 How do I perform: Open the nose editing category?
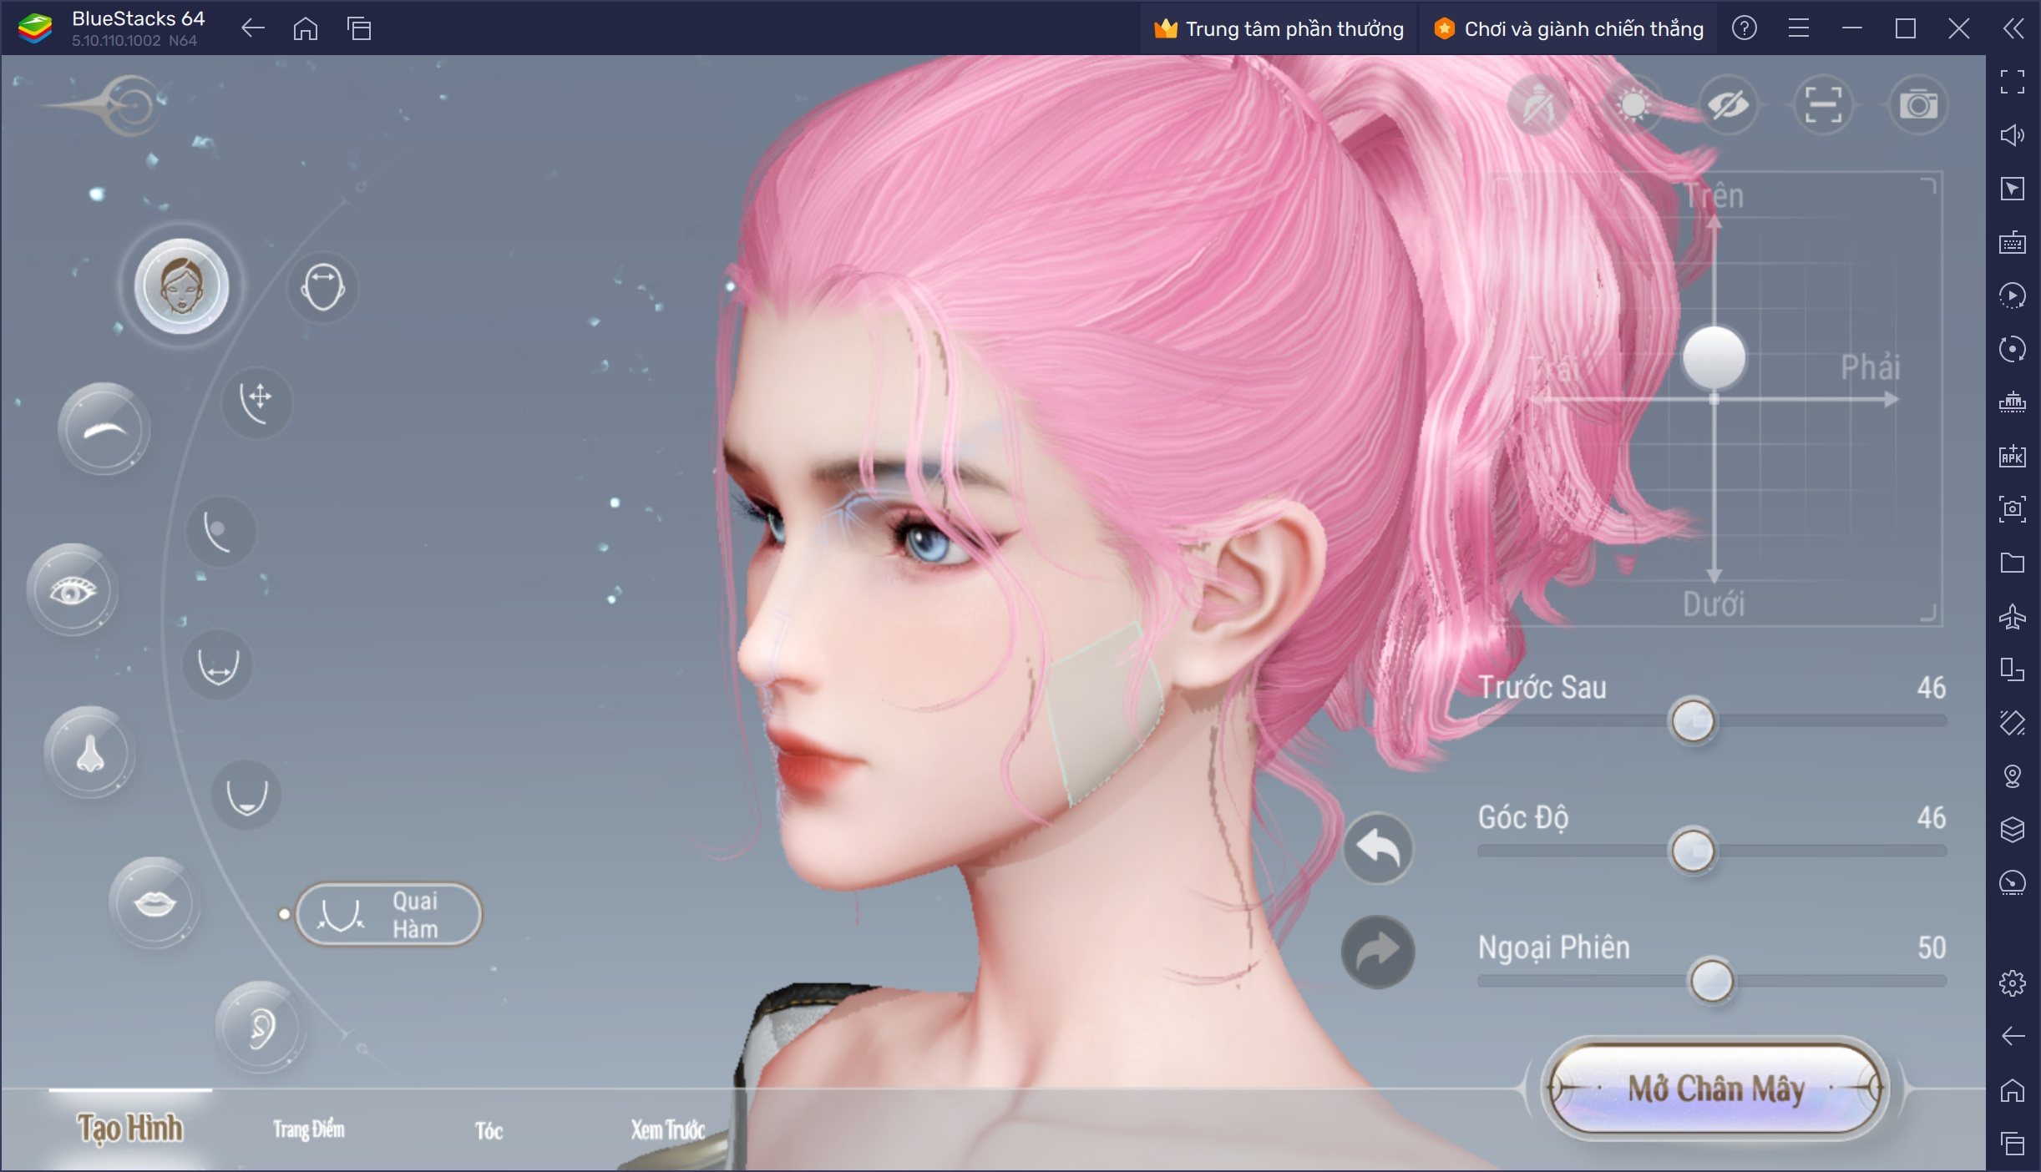click(90, 753)
